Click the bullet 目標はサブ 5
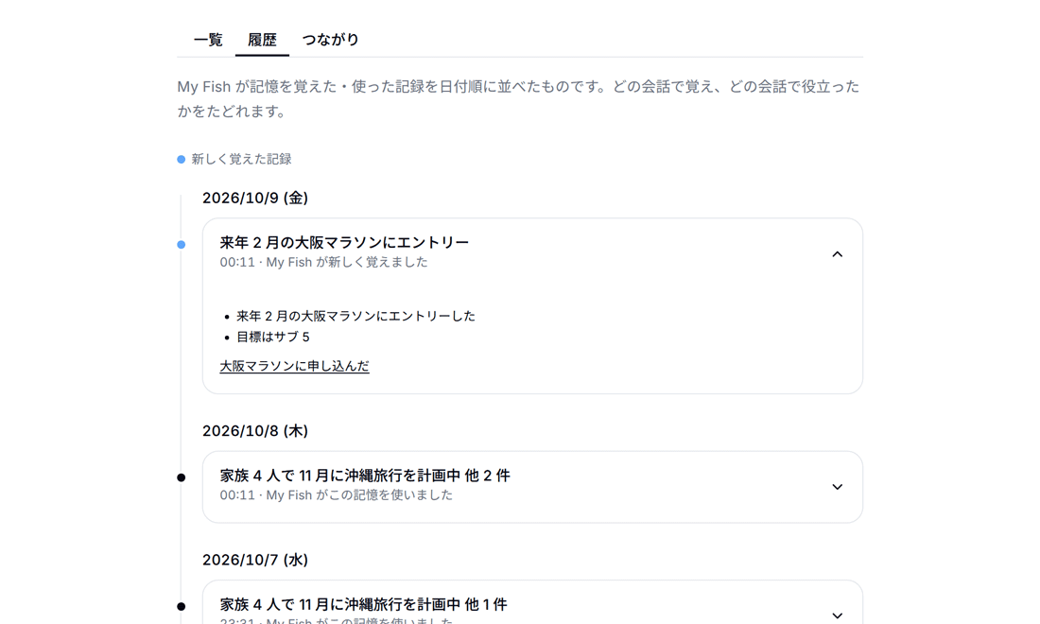This screenshot has height=624, width=1040. (x=273, y=337)
